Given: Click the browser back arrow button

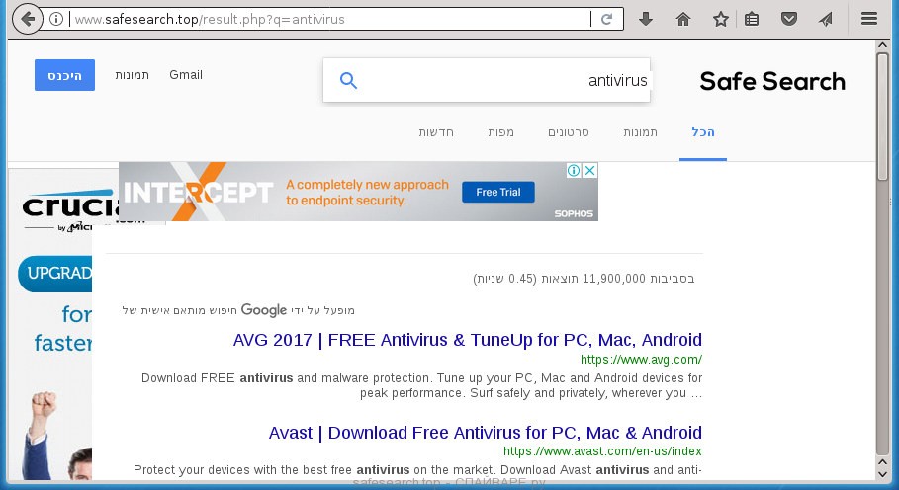Looking at the screenshot, I should pyautogui.click(x=27, y=19).
